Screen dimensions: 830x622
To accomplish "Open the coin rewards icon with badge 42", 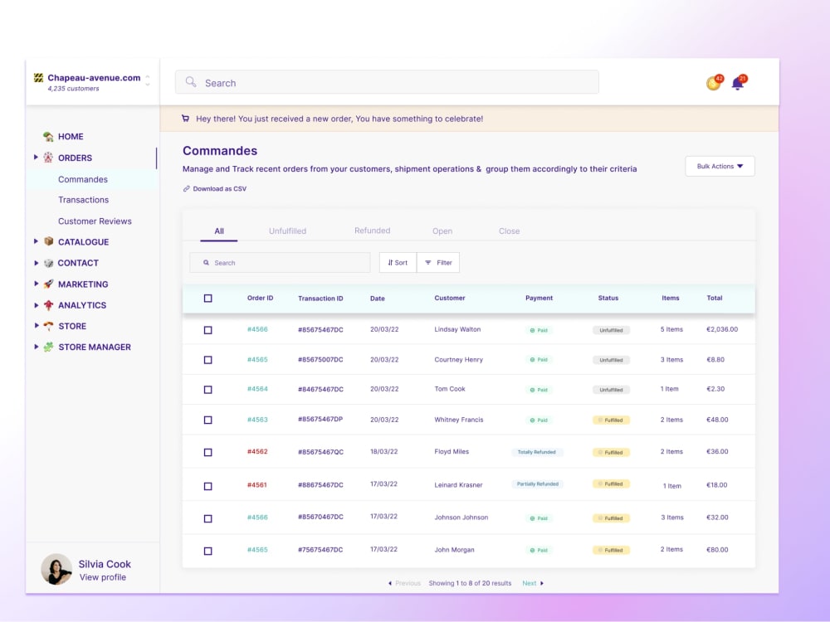I will click(x=714, y=82).
